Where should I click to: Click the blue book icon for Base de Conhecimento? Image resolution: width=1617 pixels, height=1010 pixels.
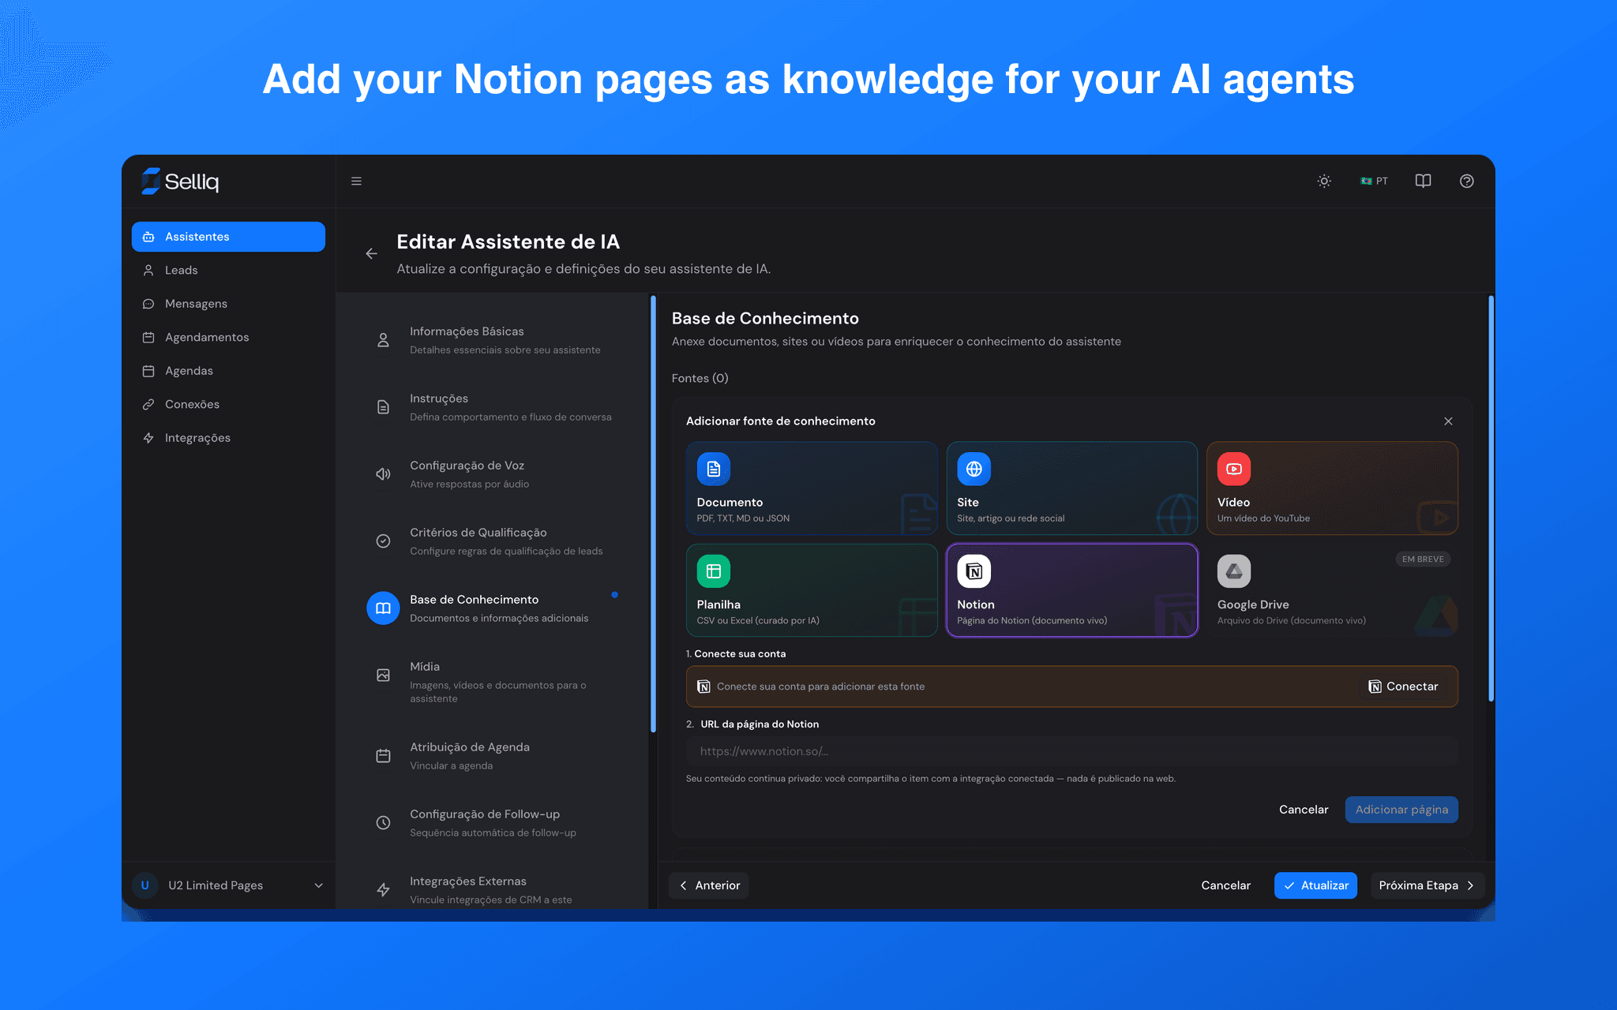click(383, 608)
